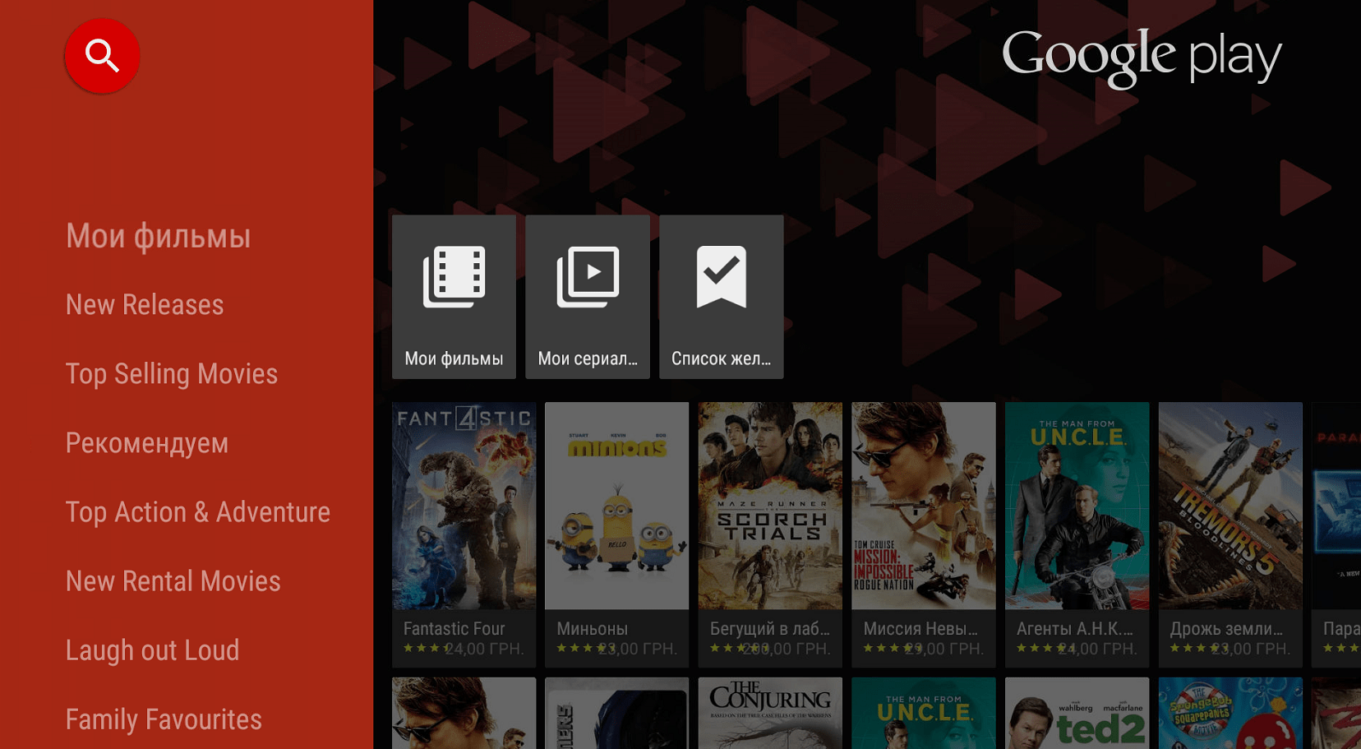Click the Fantastic Four 24,00 ГРН. price
The height and width of the screenshot is (749, 1361).
483,649
